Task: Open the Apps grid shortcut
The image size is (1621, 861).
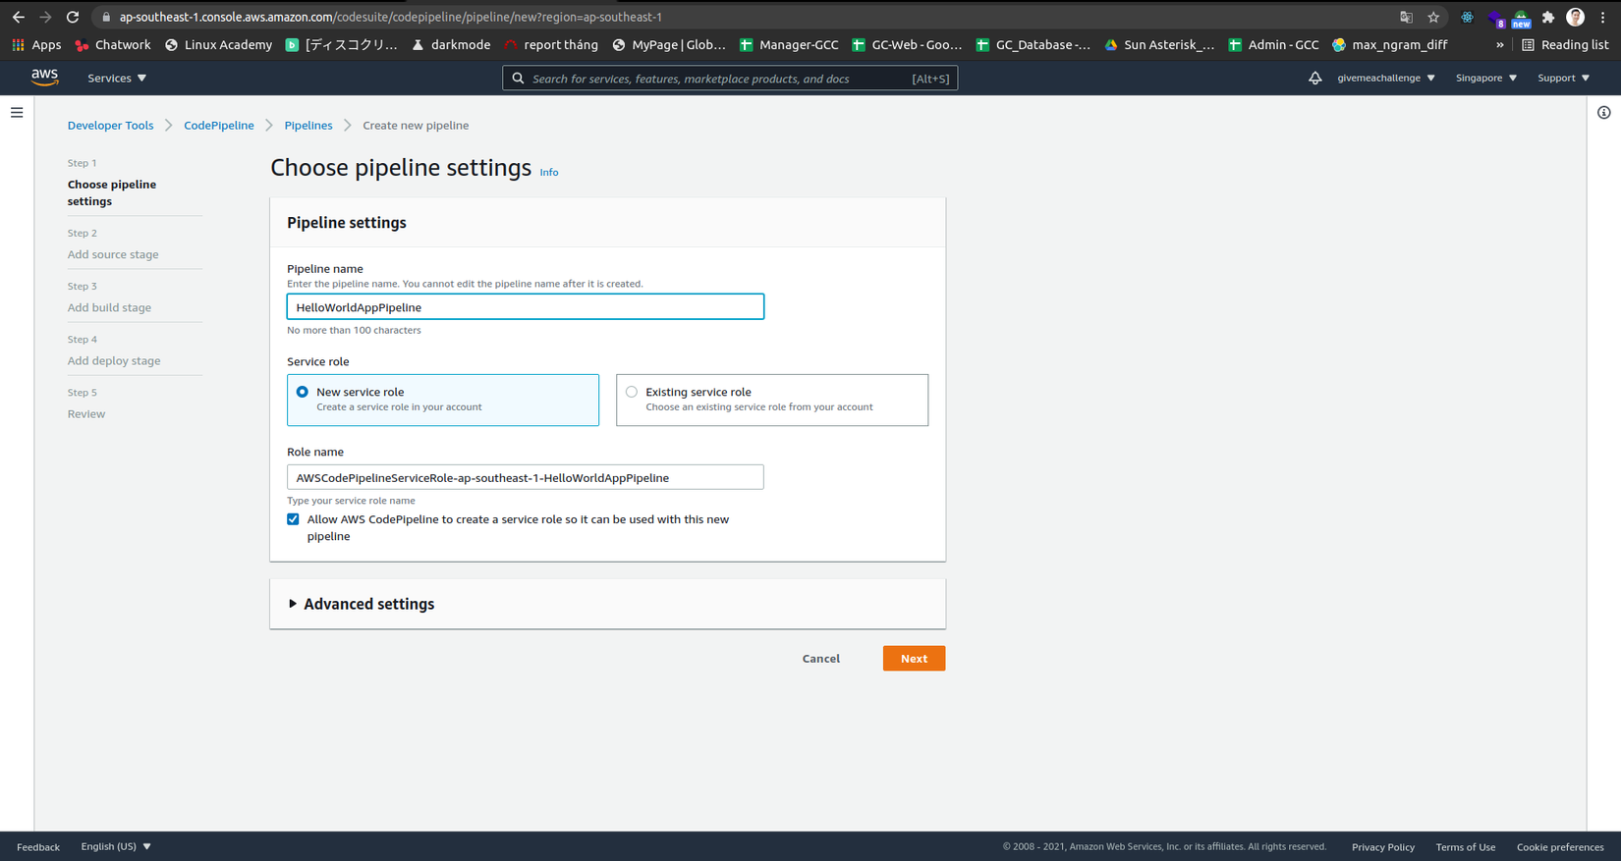Action: point(36,44)
